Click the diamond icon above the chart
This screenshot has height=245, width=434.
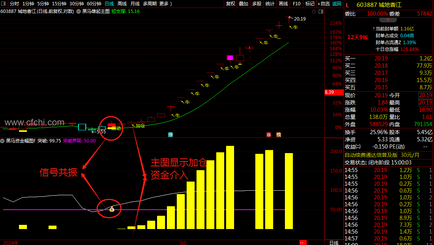coord(314,12)
